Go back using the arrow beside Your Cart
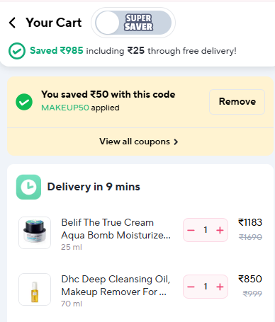Screen dimensions: 275x322 click(12, 23)
